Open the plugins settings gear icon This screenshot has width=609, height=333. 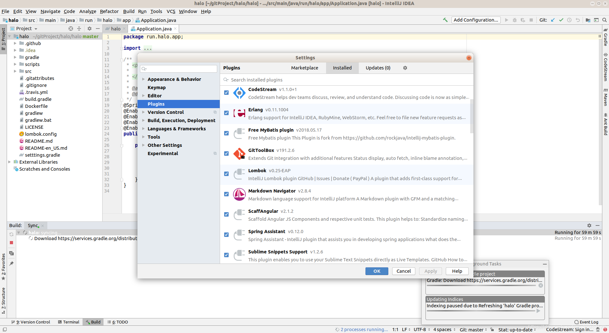point(405,68)
